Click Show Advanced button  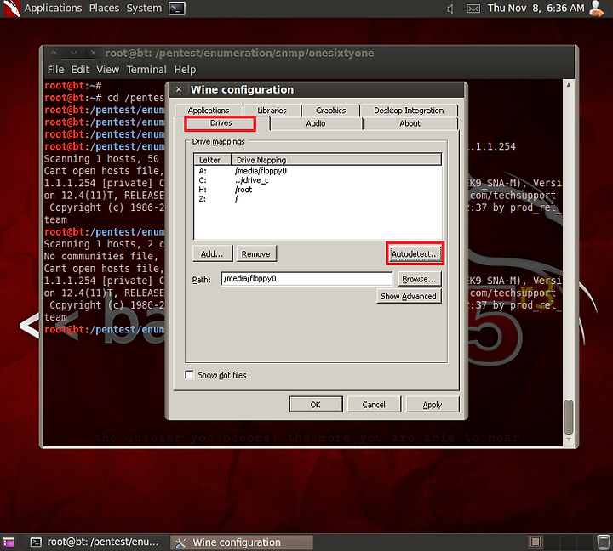(409, 297)
